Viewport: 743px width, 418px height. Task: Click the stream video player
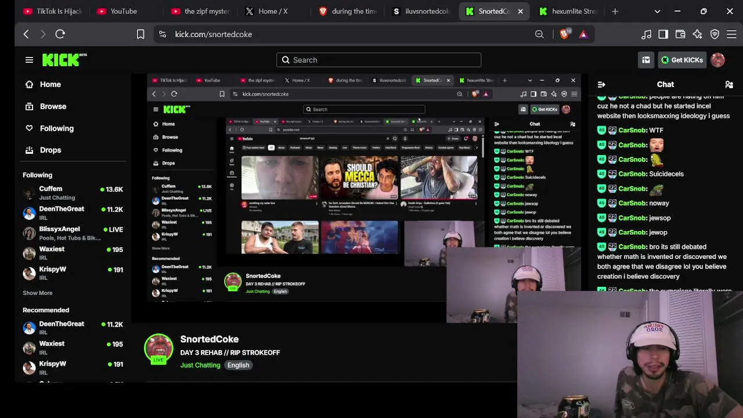(x=360, y=197)
